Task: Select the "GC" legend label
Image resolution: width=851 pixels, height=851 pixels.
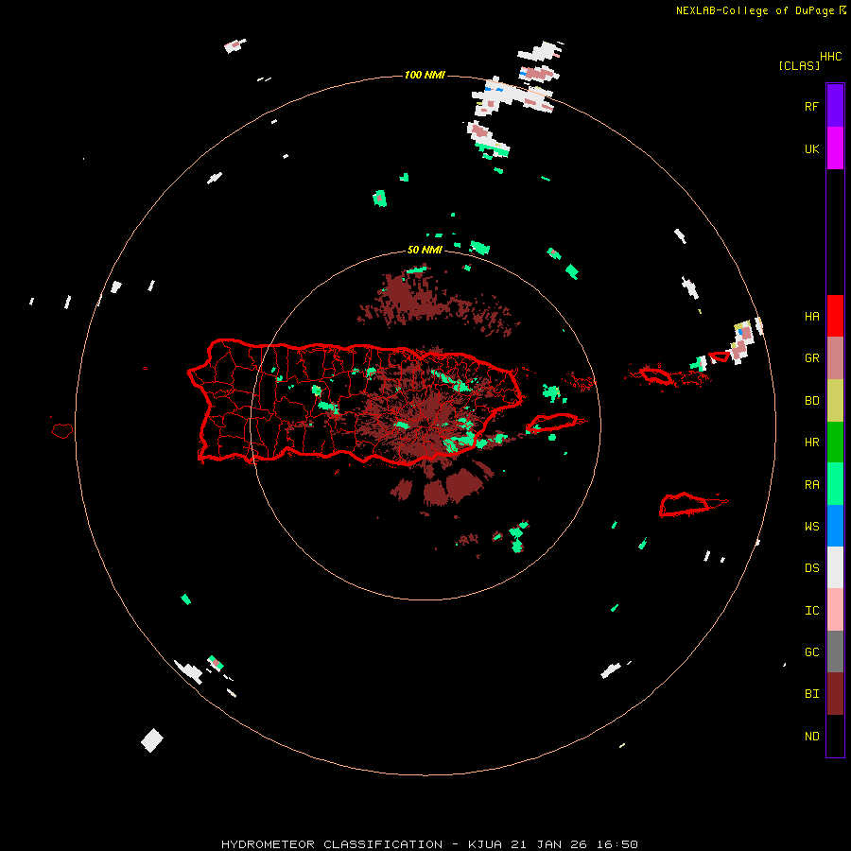Action: click(x=811, y=652)
